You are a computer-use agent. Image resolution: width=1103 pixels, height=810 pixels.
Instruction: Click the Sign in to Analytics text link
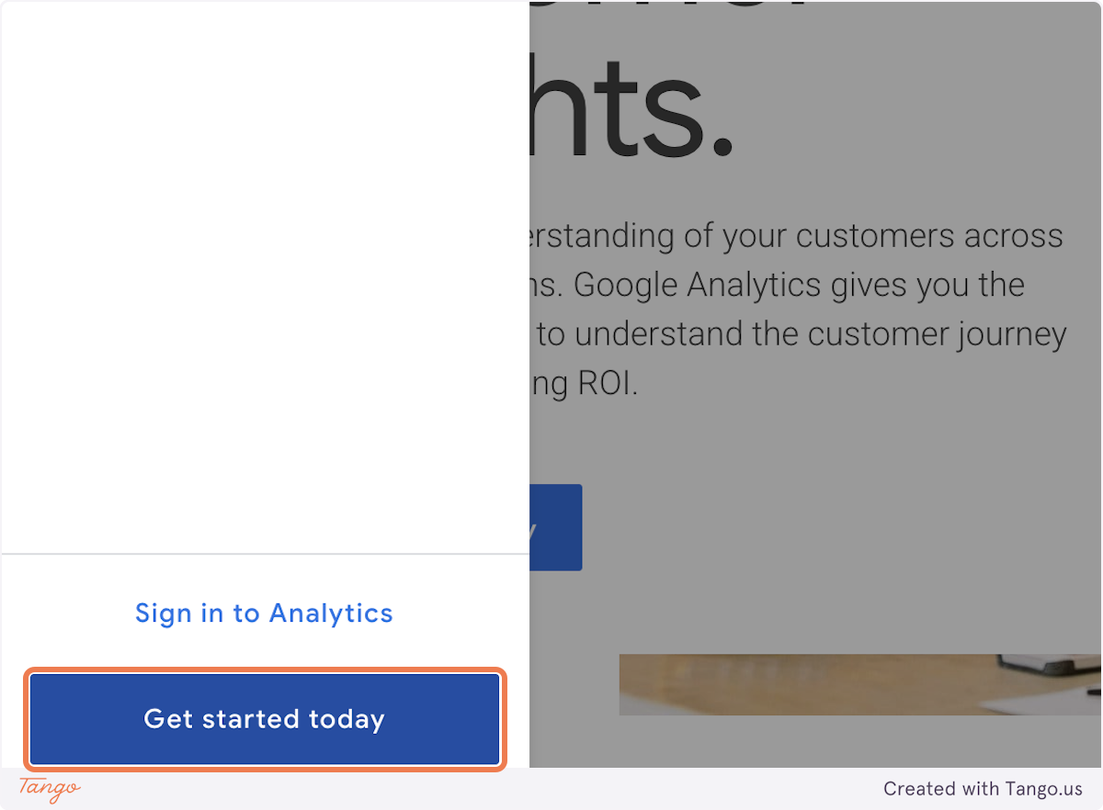point(264,613)
